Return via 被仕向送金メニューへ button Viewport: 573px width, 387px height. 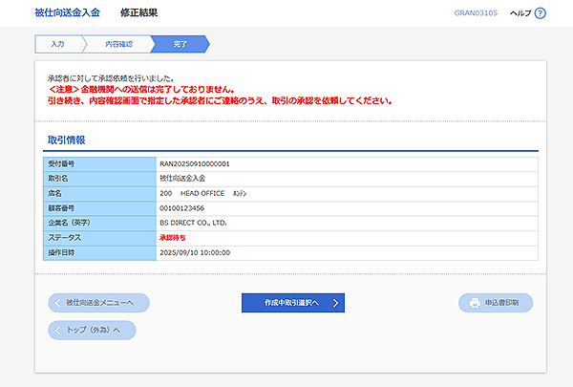(x=98, y=303)
